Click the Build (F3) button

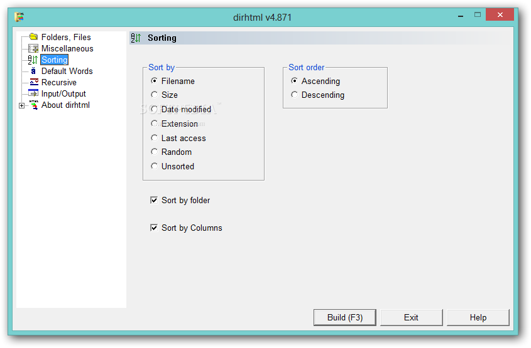tap(345, 318)
